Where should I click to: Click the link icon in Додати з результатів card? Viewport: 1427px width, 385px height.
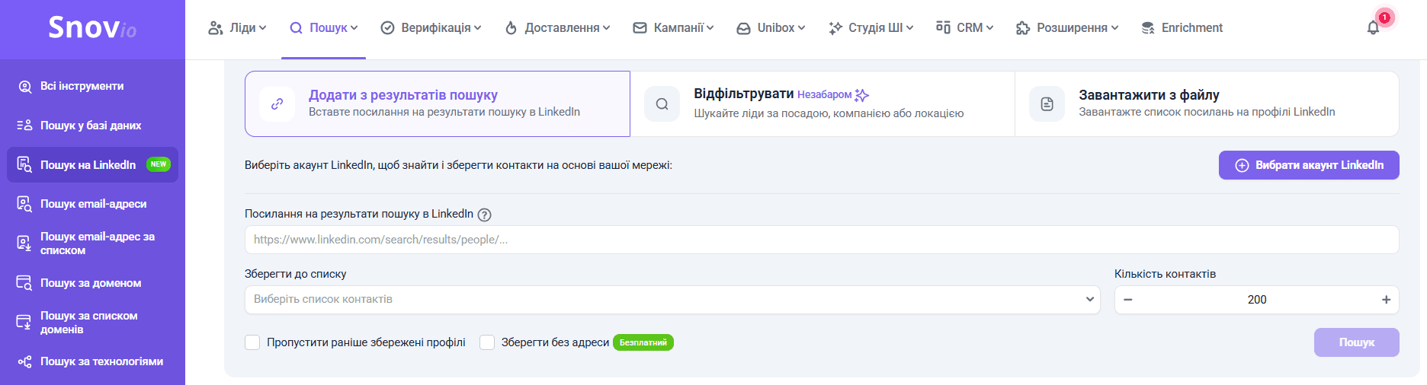tap(277, 104)
